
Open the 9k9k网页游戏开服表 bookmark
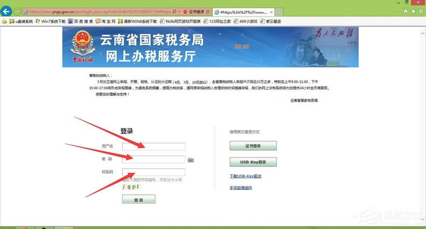(180, 21)
